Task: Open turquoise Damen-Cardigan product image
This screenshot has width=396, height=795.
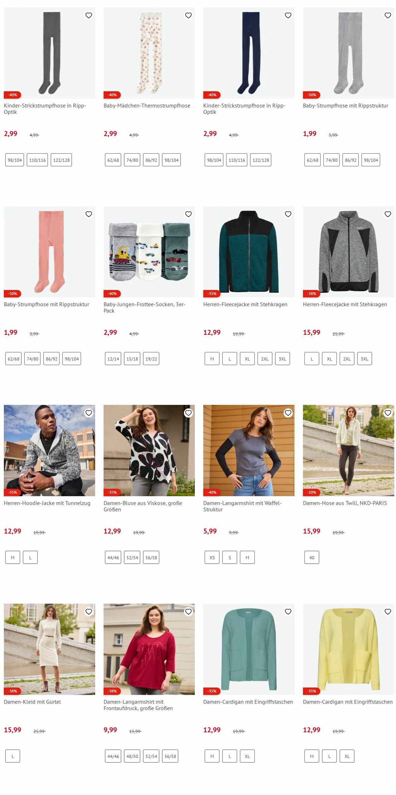Action: coord(249,649)
